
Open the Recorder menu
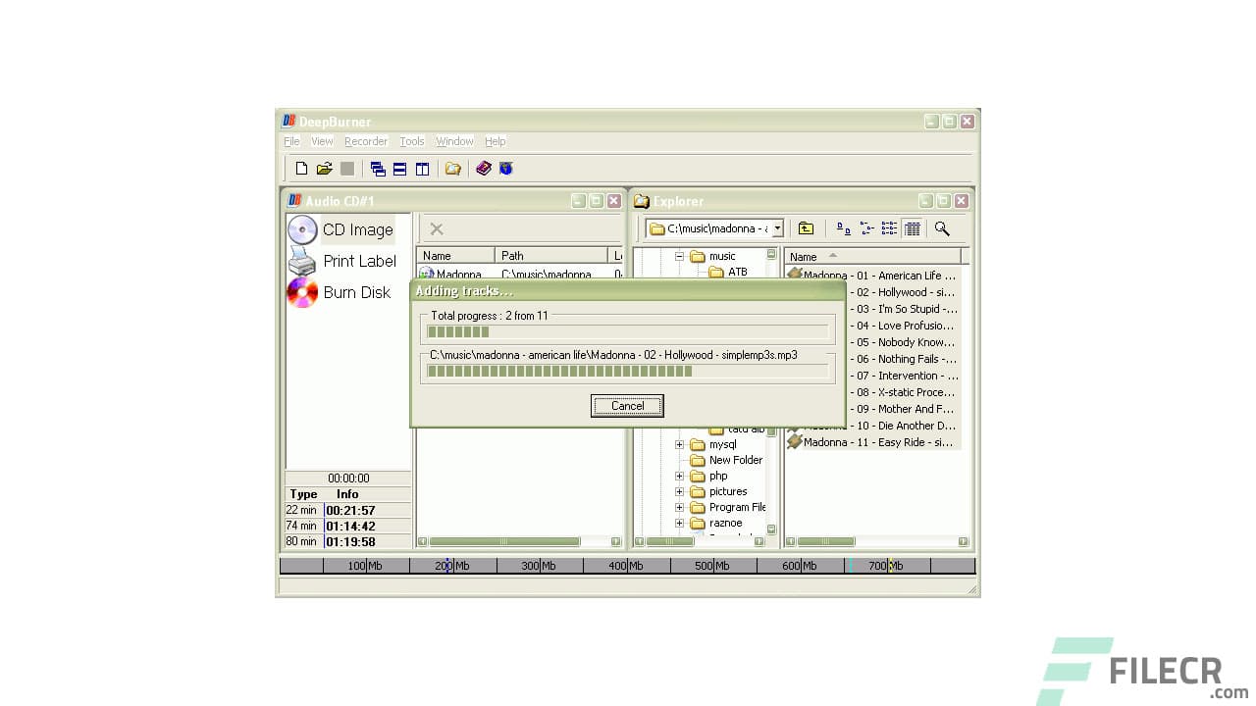(x=365, y=141)
